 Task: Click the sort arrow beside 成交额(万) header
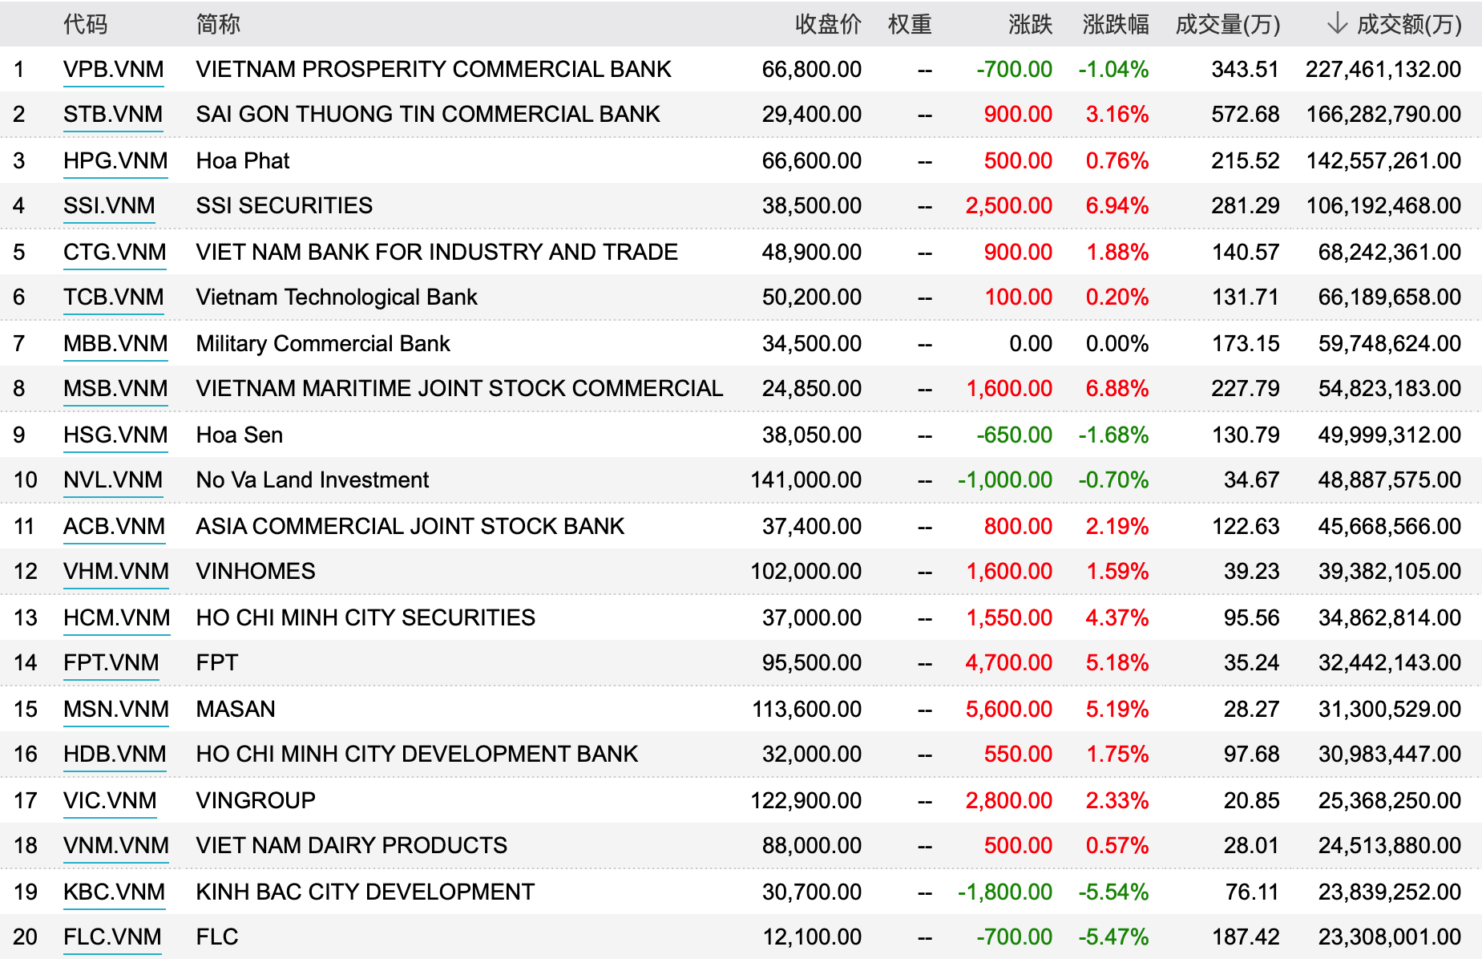click(1336, 23)
